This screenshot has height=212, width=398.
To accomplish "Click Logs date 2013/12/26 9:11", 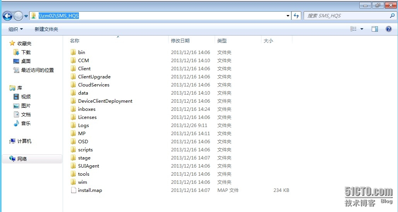I will [189, 126].
